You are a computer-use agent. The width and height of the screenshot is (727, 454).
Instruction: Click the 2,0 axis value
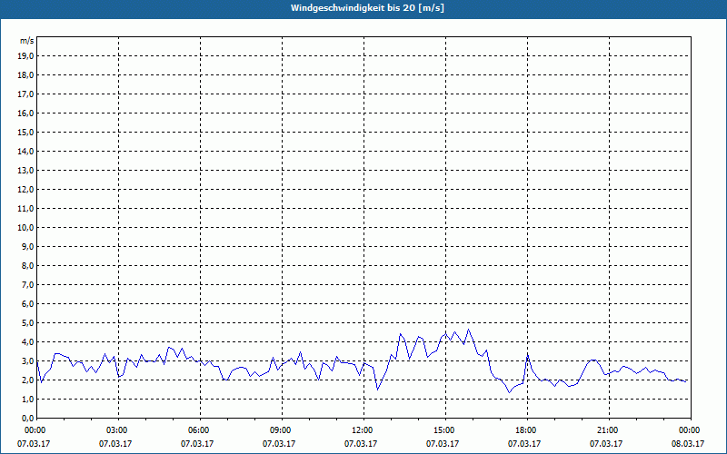[x=27, y=380]
